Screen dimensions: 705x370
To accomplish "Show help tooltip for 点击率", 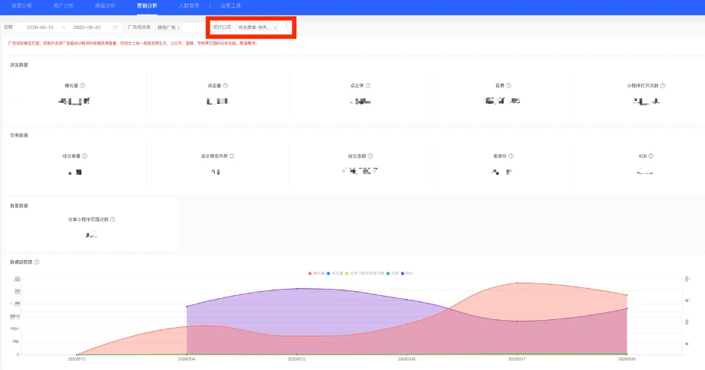I will pyautogui.click(x=368, y=86).
